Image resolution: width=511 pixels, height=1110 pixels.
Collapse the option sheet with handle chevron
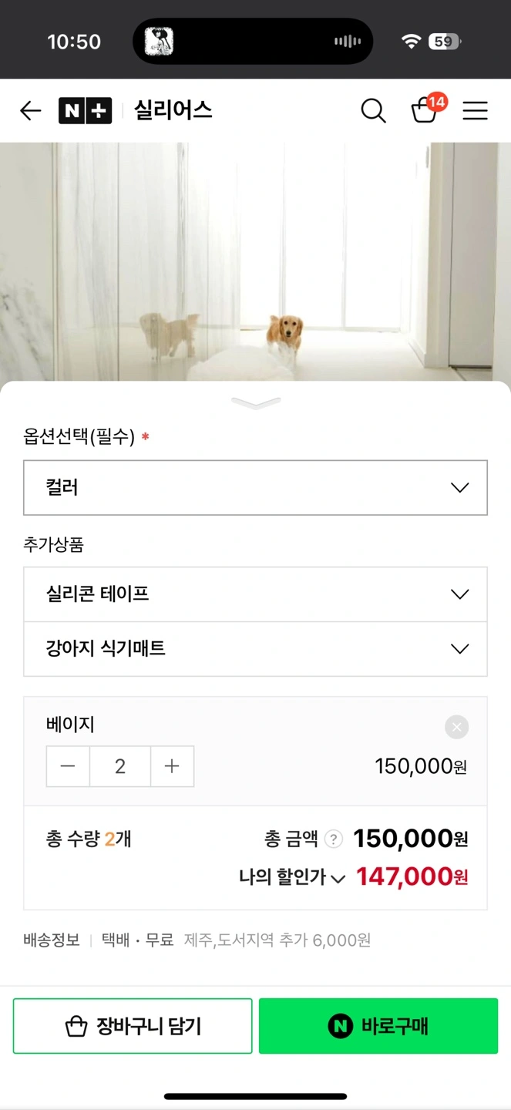256,403
